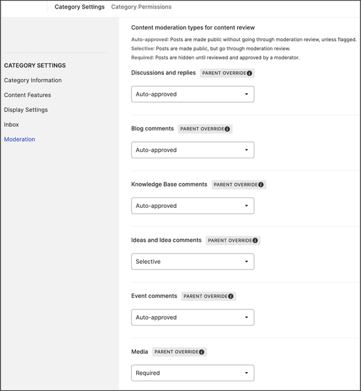Open Category Information in the sidebar
This screenshot has height=391, width=361.
tap(33, 80)
